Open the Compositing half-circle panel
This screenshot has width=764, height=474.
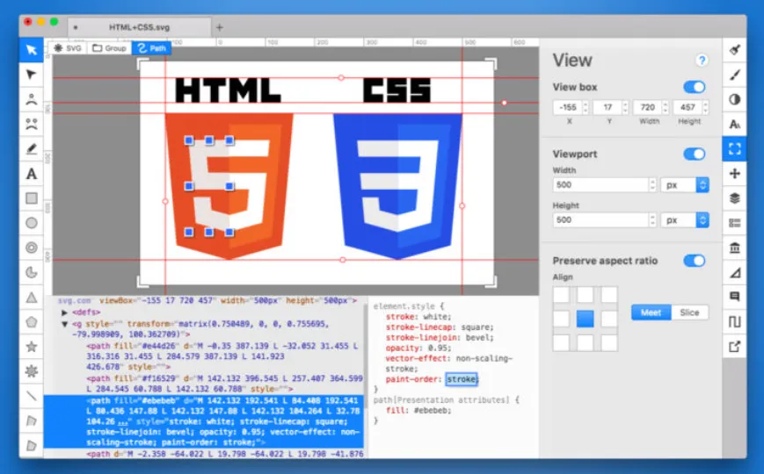click(x=735, y=99)
